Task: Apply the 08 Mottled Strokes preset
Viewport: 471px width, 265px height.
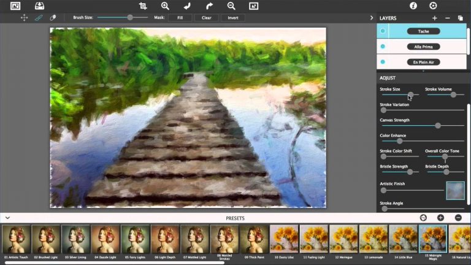Action: coord(224,239)
